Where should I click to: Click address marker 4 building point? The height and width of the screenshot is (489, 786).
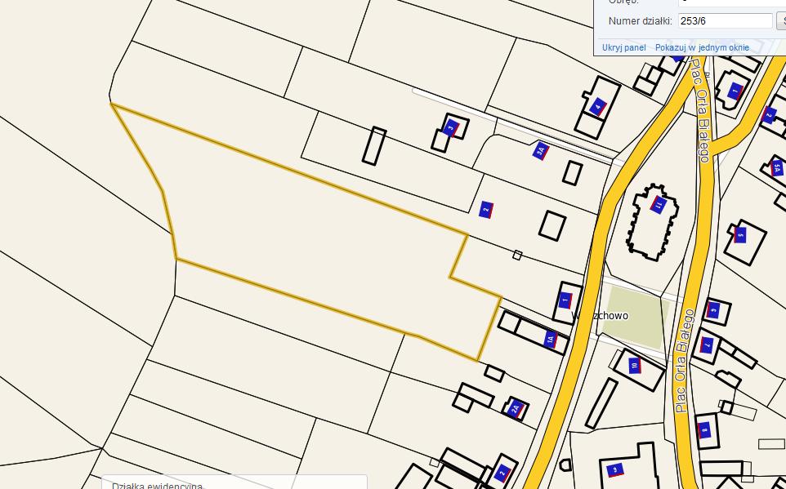[x=597, y=107]
